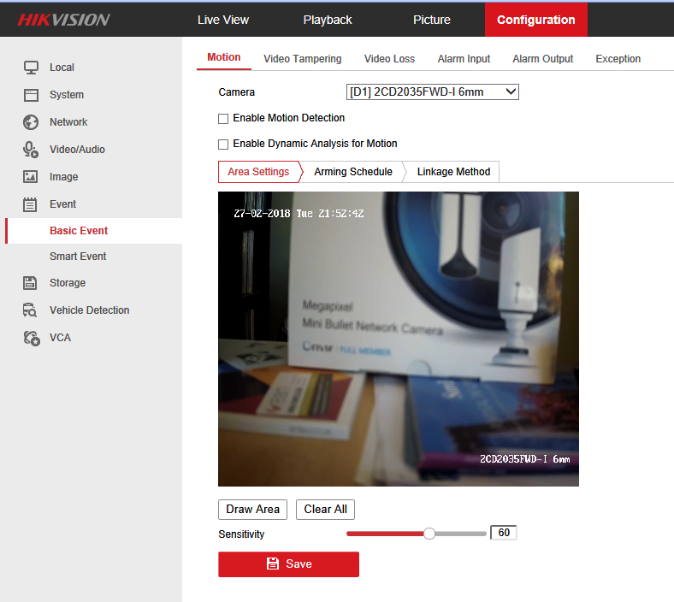
Task: Click the Local monitor icon in sidebar
Action: click(31, 68)
